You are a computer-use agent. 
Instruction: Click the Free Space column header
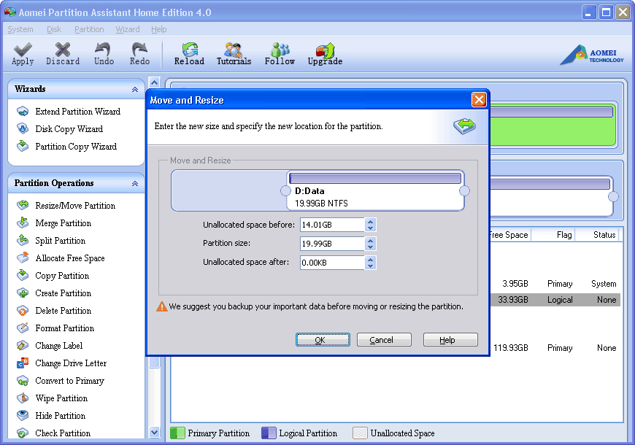pos(510,235)
